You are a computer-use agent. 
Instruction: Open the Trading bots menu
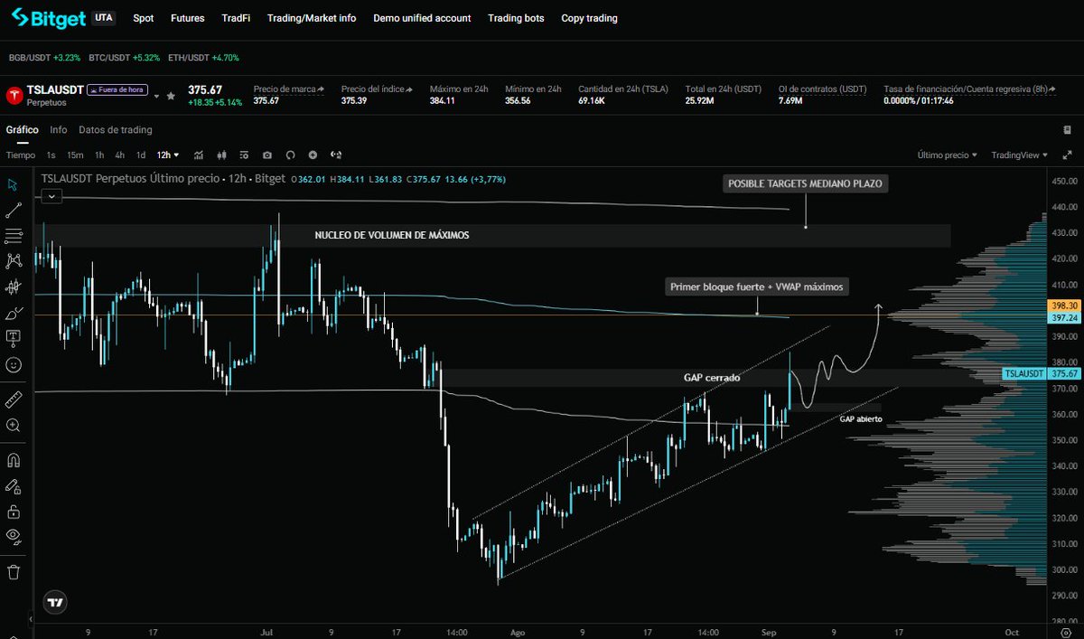(516, 18)
